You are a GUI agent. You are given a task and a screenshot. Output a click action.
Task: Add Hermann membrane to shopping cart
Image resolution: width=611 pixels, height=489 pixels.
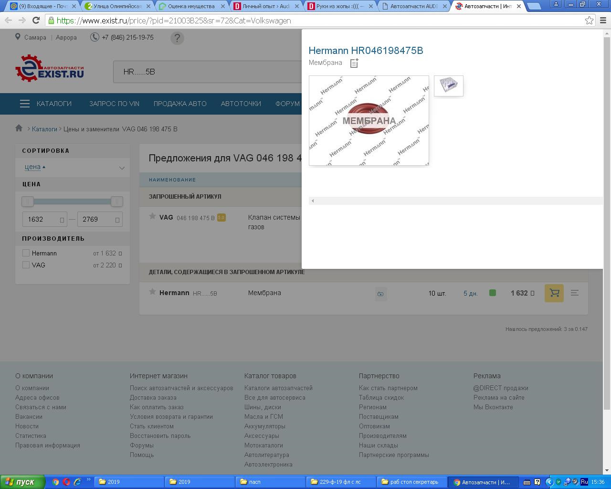pyautogui.click(x=554, y=293)
